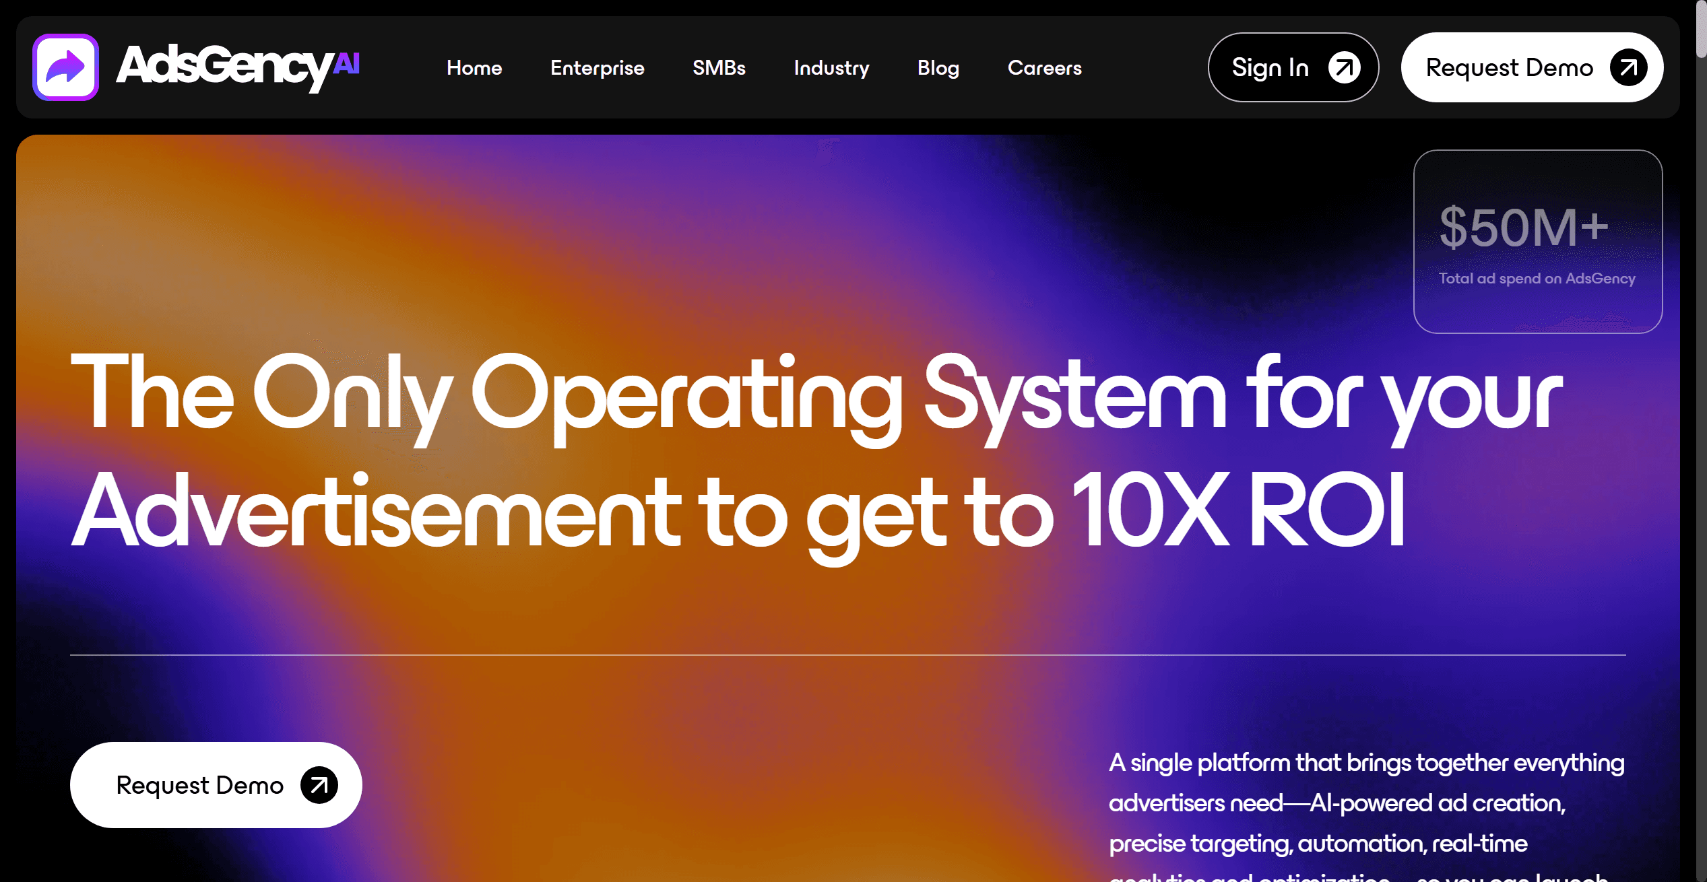Image resolution: width=1707 pixels, height=882 pixels.
Task: Open the Careers nav link
Action: [x=1044, y=68]
